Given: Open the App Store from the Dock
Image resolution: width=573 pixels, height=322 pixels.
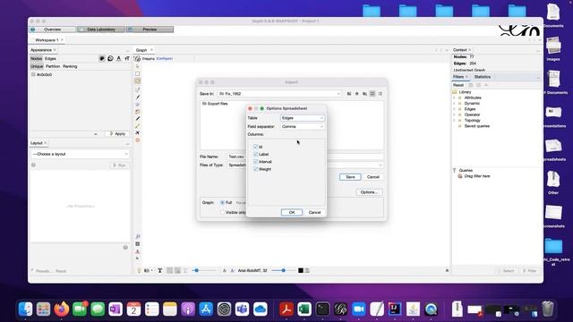Looking at the screenshot, I should click(206, 309).
